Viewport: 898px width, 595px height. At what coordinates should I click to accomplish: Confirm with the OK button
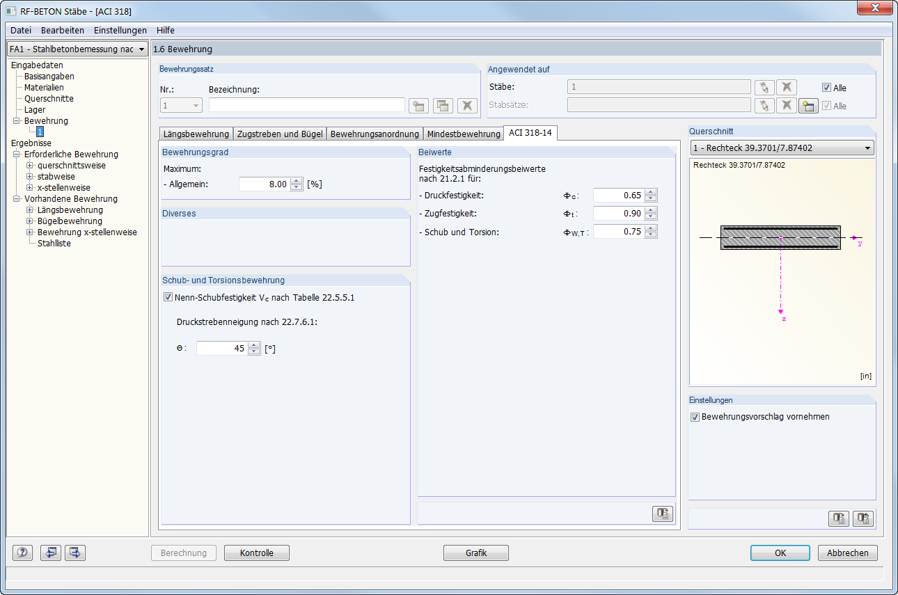click(780, 553)
